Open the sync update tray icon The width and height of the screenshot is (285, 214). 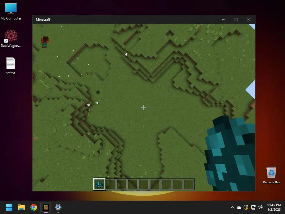coord(246,207)
